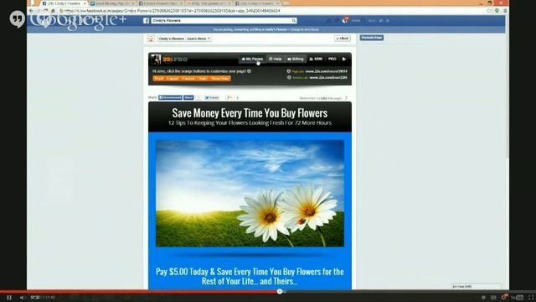Click the Promote Page button

tap(372, 38)
